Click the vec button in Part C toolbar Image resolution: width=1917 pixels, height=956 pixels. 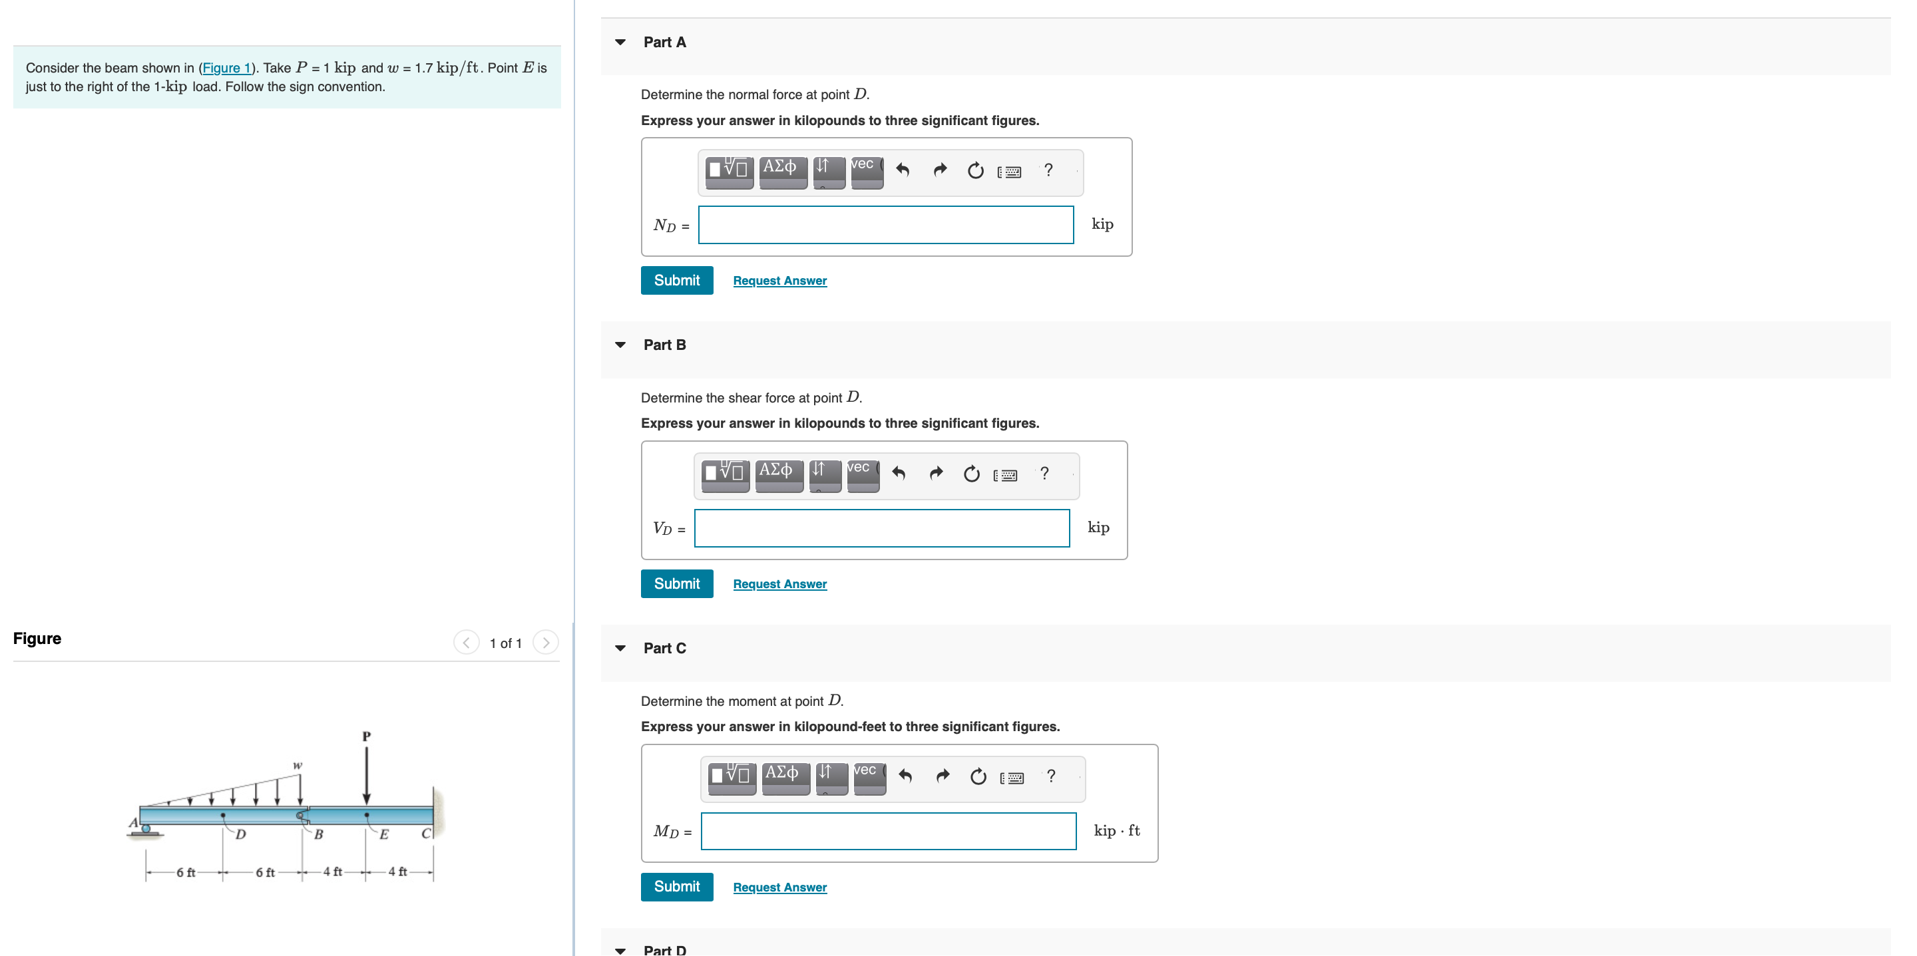(870, 778)
